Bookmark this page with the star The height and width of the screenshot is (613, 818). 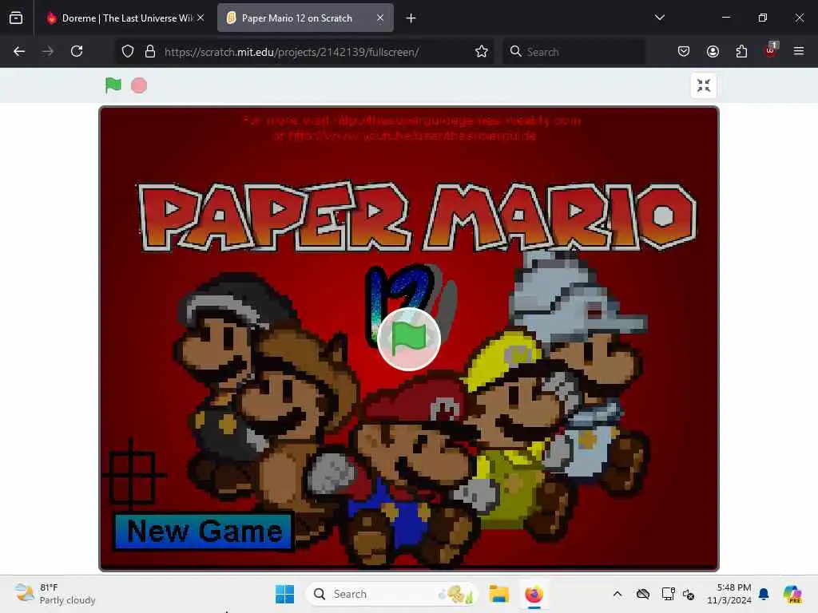482,51
